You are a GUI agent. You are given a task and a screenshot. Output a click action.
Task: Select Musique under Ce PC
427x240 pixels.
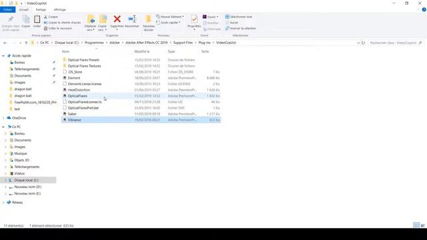click(21, 154)
